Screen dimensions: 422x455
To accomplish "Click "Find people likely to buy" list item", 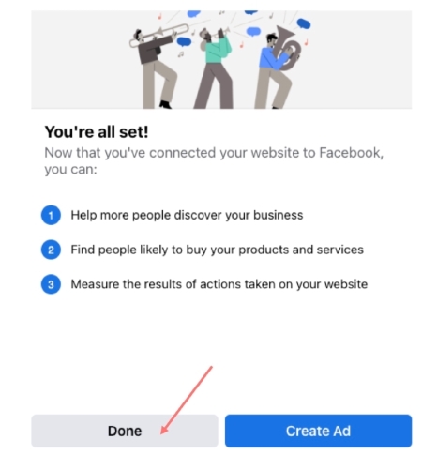I will (217, 250).
